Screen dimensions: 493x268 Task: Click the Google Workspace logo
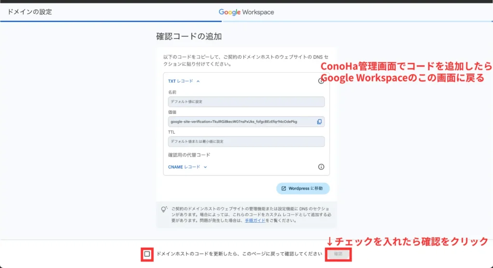(x=246, y=12)
